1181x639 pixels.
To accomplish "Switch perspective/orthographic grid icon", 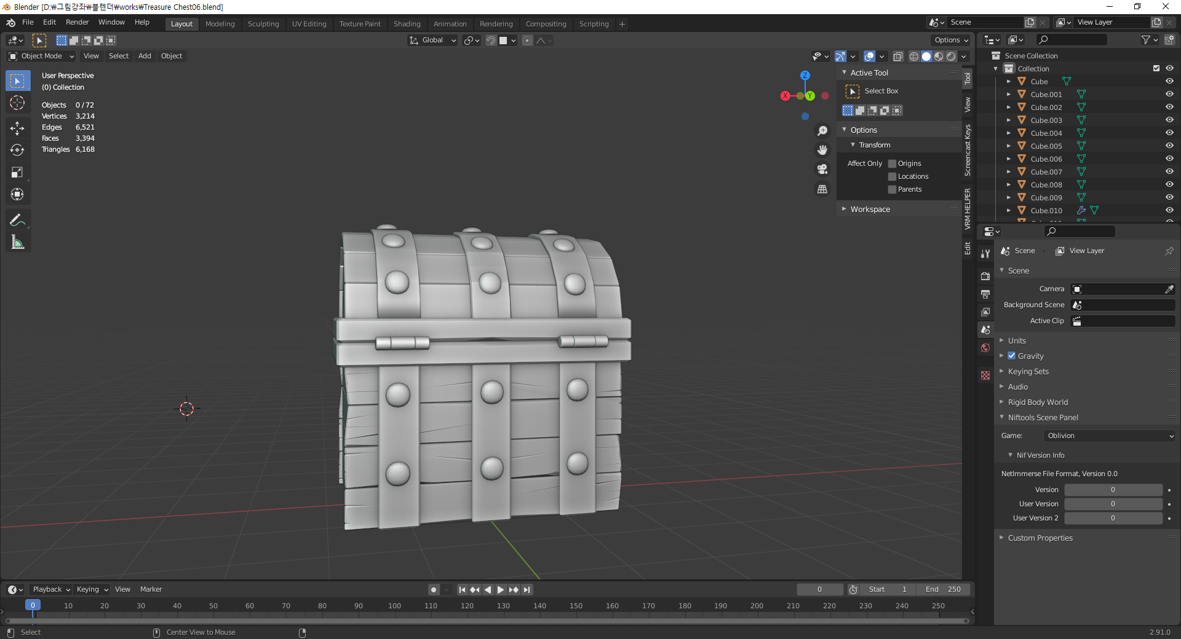I will [x=822, y=189].
